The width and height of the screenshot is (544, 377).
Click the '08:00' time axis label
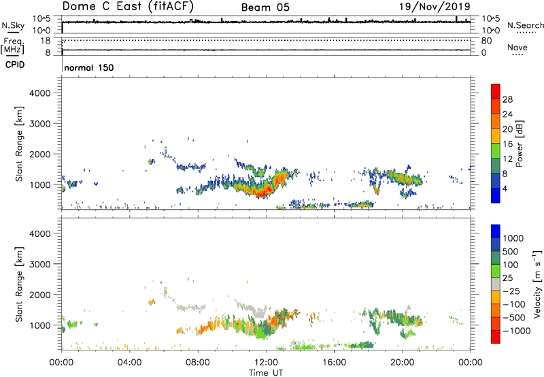[x=198, y=363]
